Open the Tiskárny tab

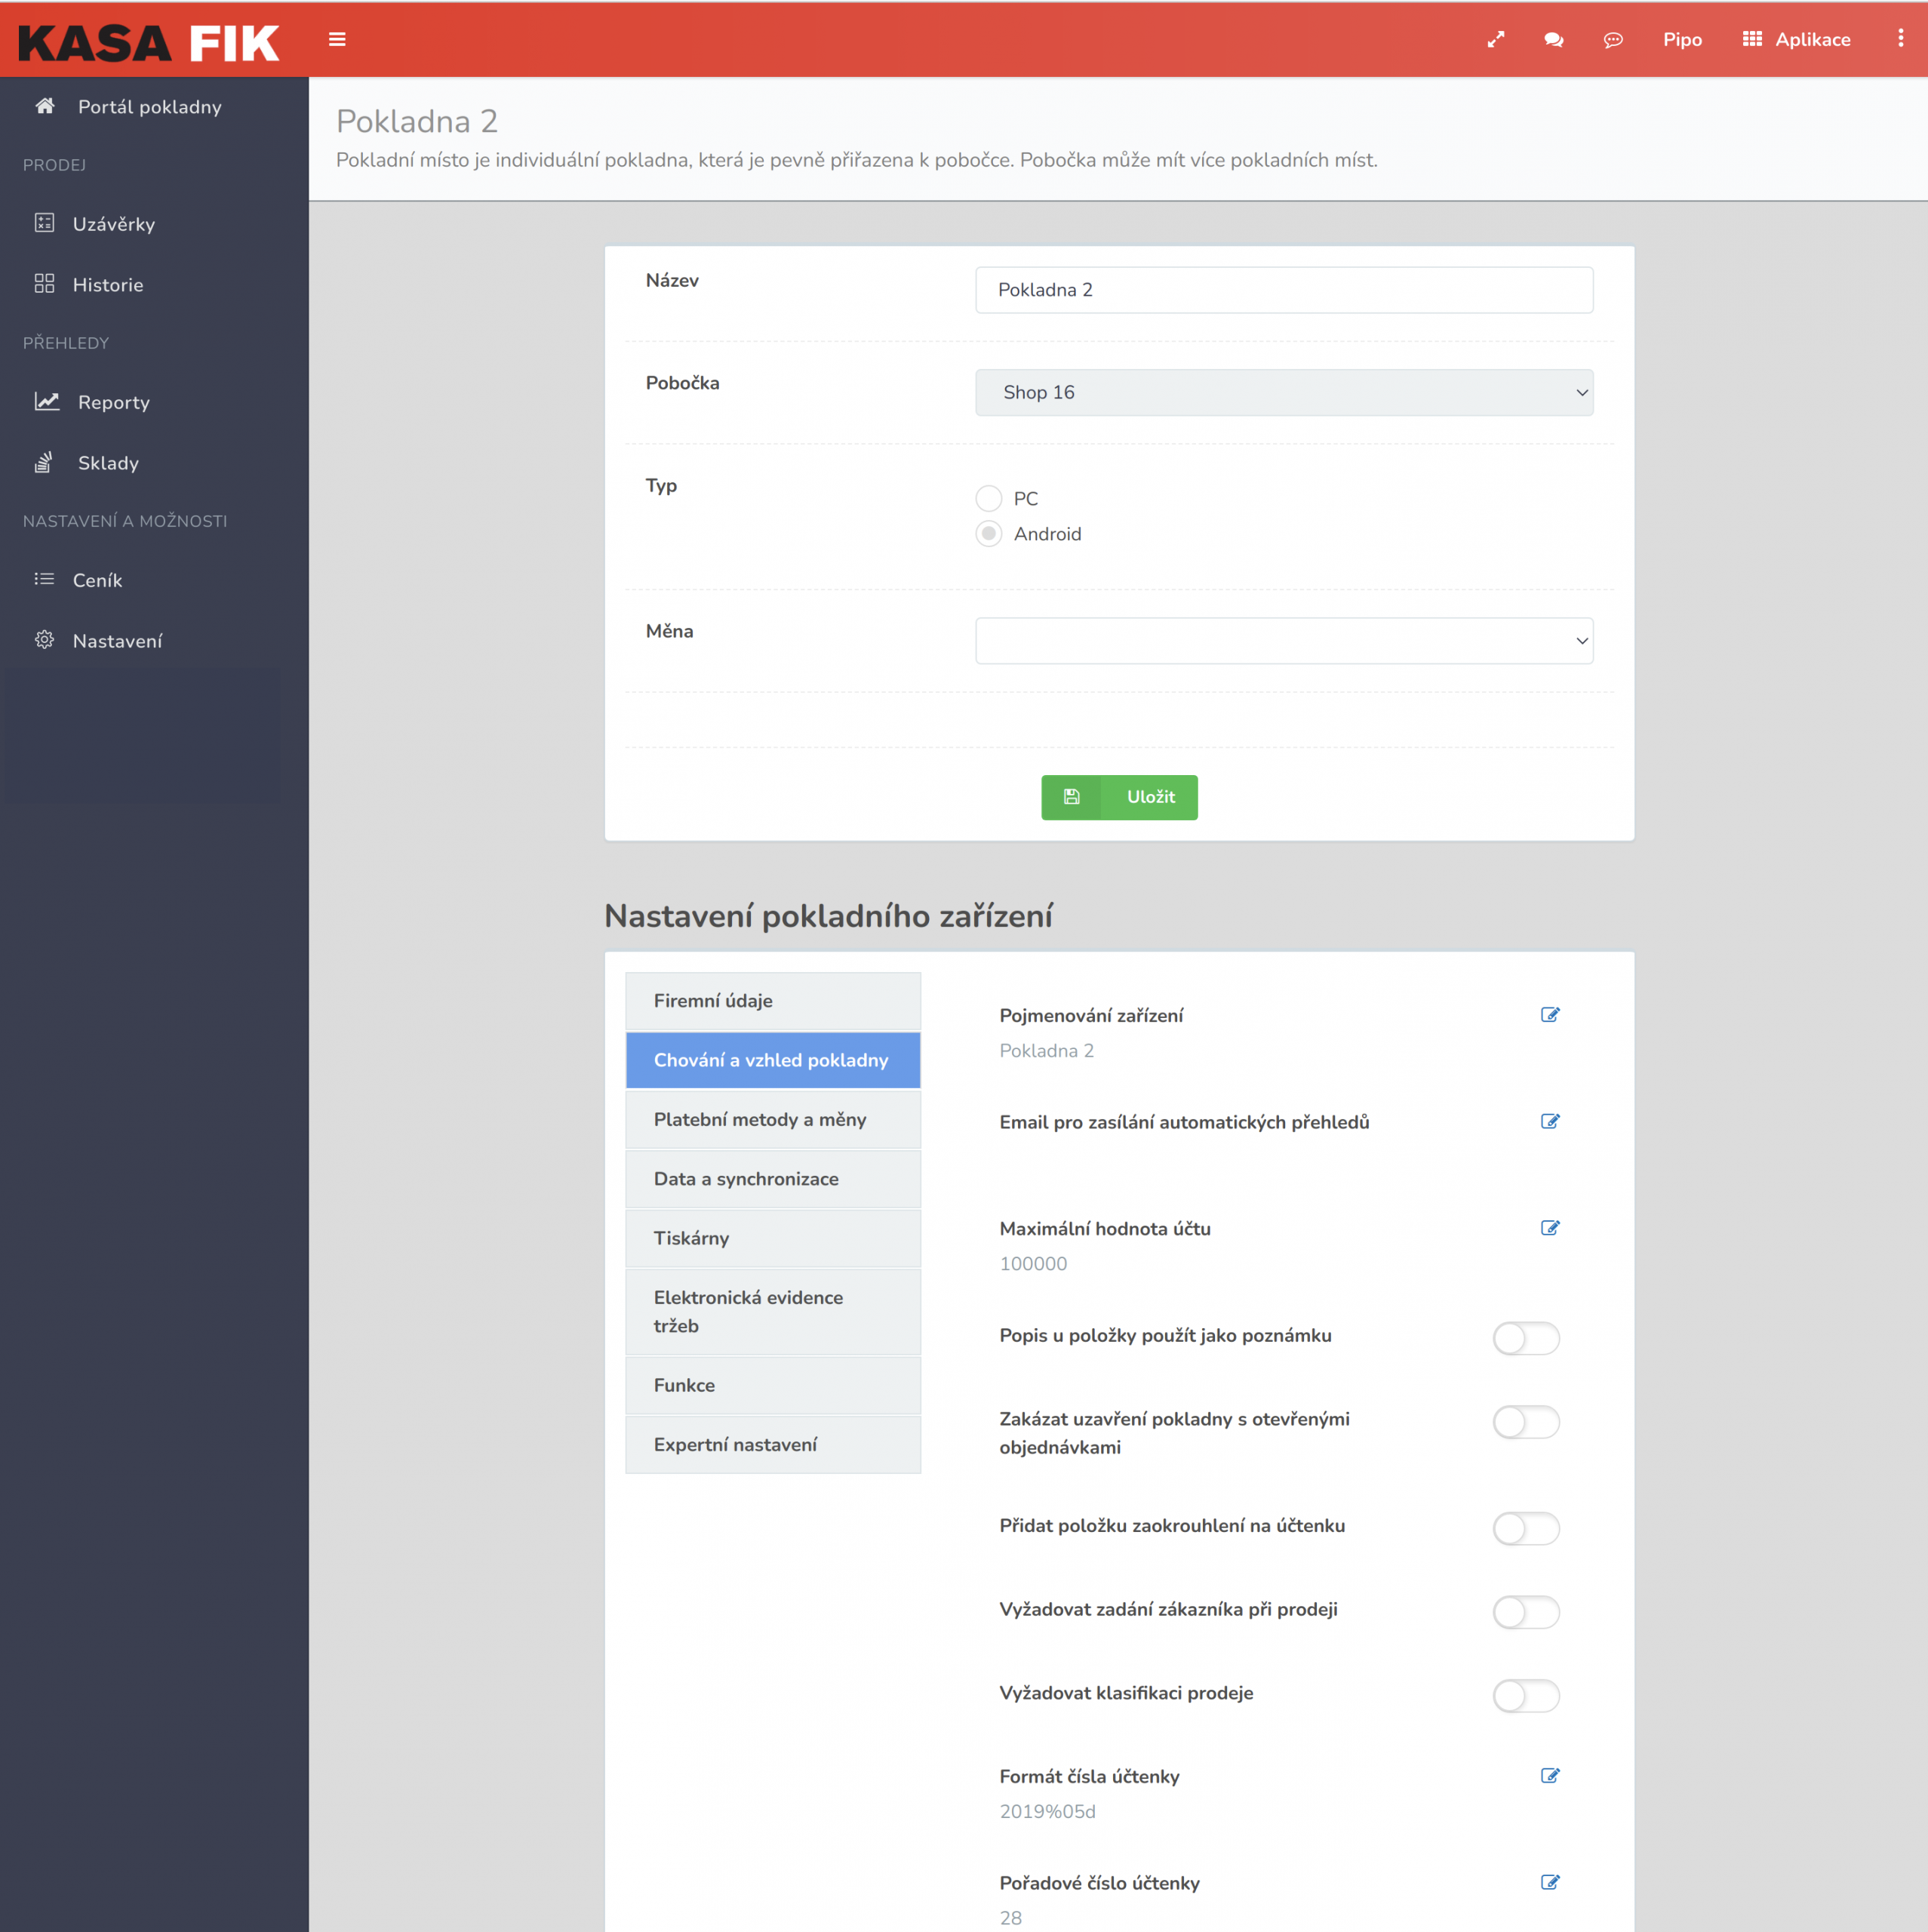pyautogui.click(x=773, y=1238)
